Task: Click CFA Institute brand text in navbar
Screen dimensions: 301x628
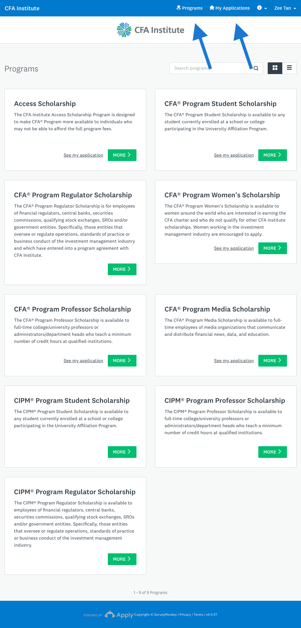Action: 22,8
